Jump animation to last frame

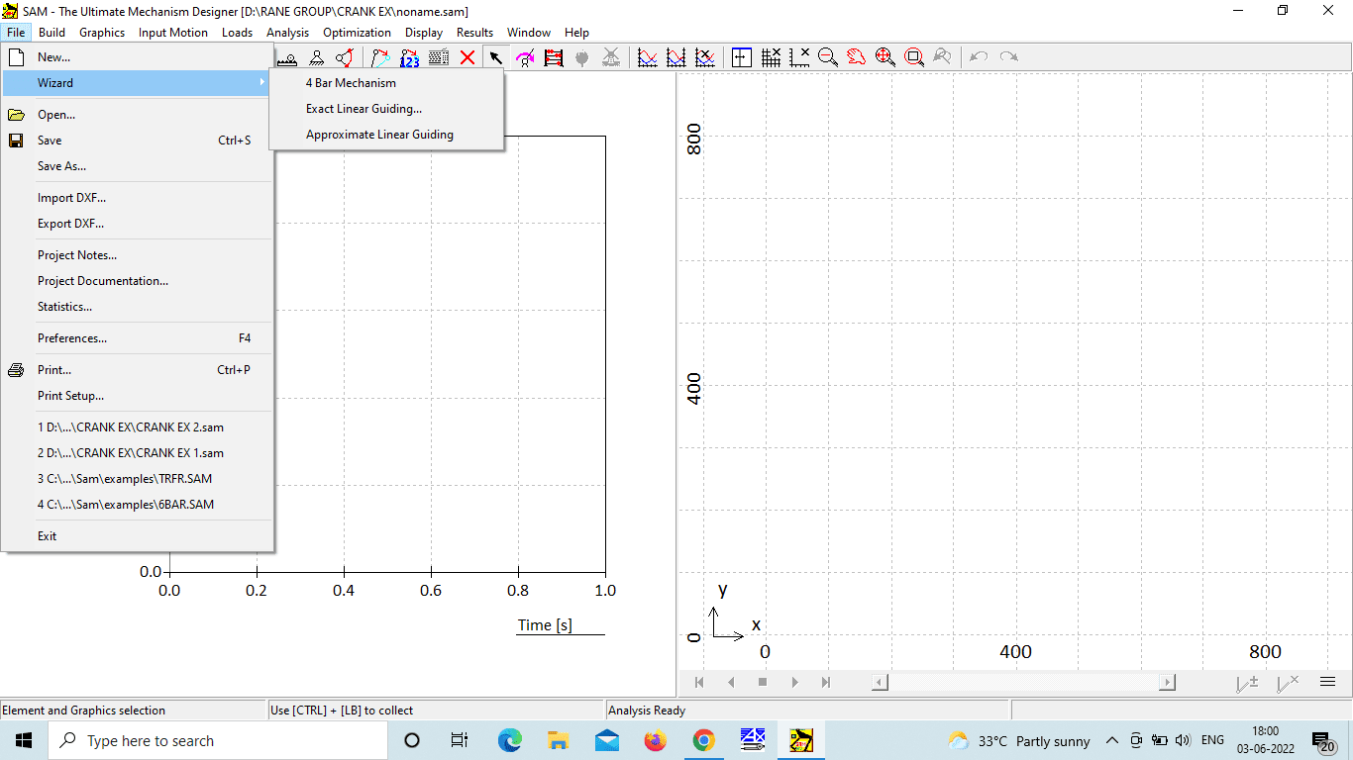tap(826, 682)
